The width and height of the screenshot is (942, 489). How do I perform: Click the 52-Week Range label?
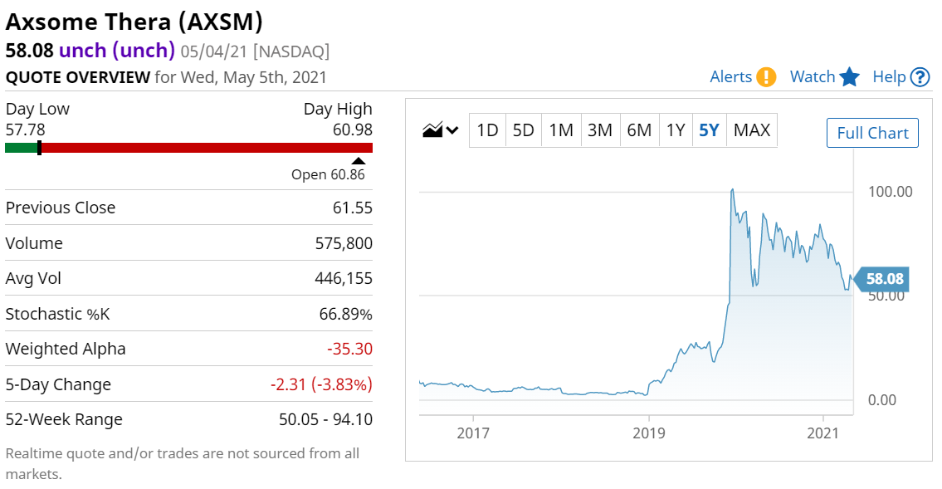(x=64, y=419)
